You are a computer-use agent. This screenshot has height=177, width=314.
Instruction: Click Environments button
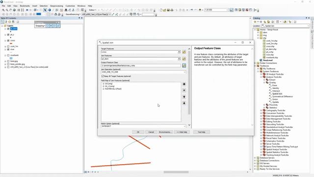(165, 132)
